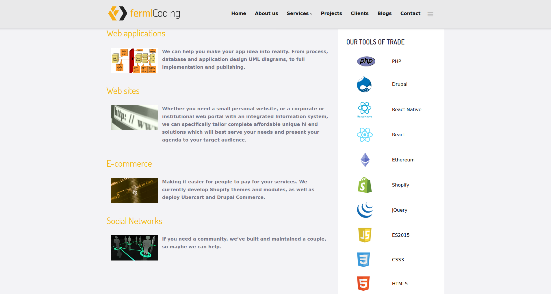Select the React Native atom icon

(x=364, y=109)
